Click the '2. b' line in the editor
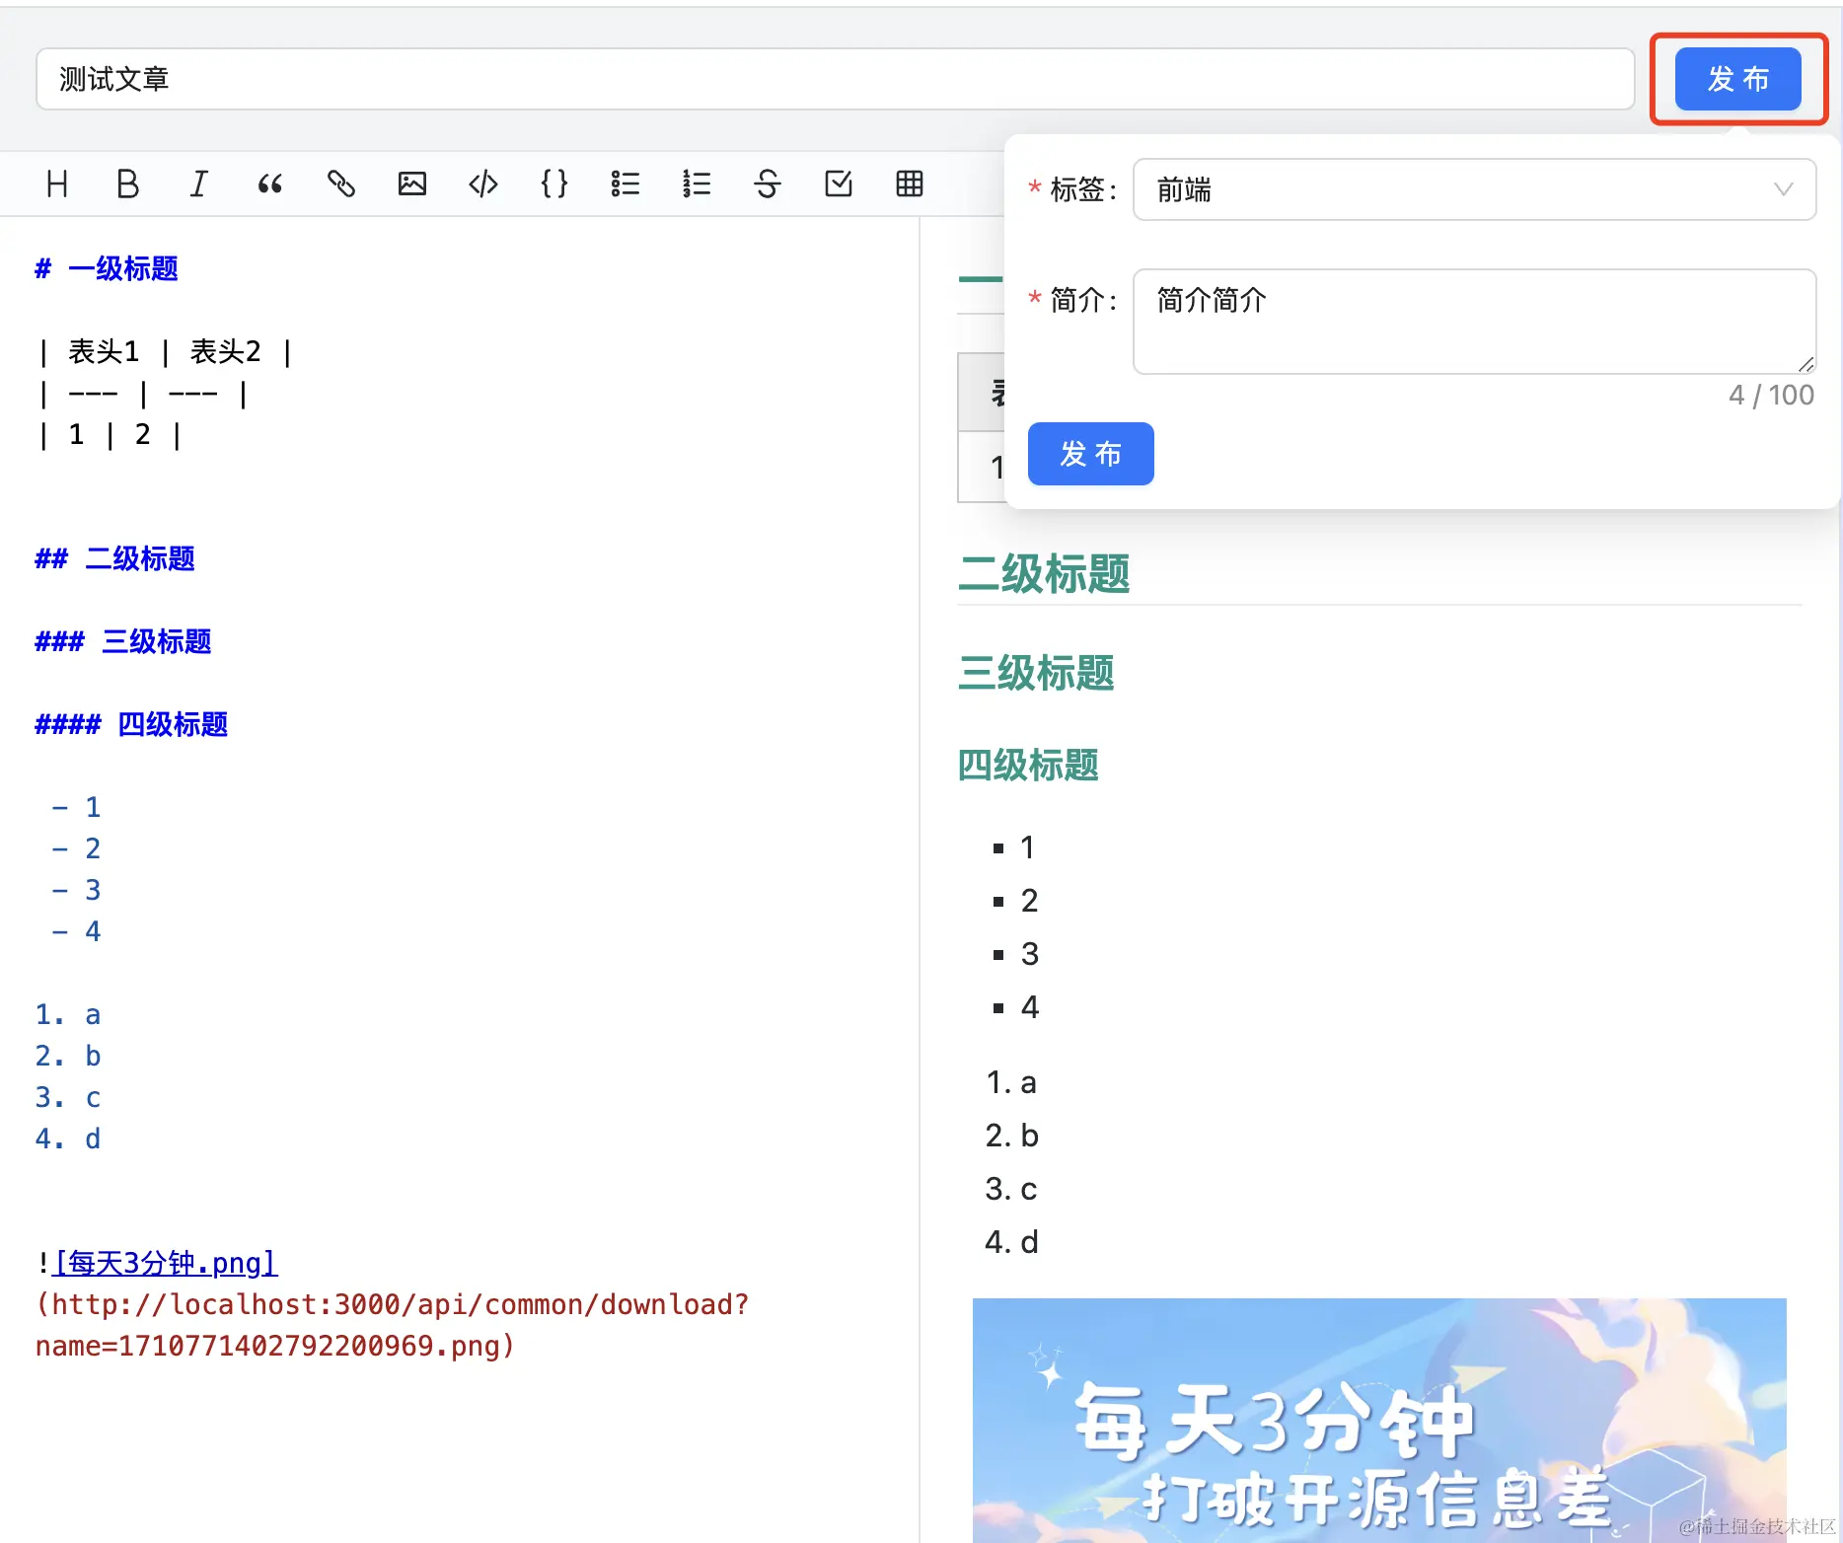This screenshot has width=1843, height=1543. pos(68,1056)
